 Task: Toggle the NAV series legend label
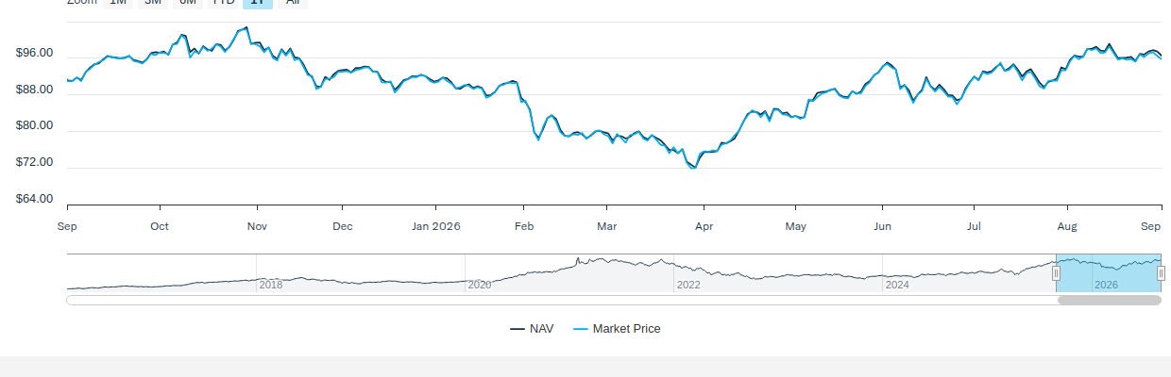pos(541,329)
